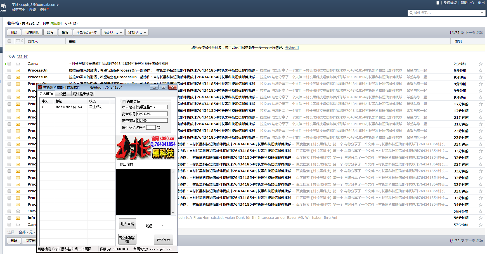Select 全部 in the bottom 选择 row
Viewport: 487px width, 254px height.
(22, 232)
